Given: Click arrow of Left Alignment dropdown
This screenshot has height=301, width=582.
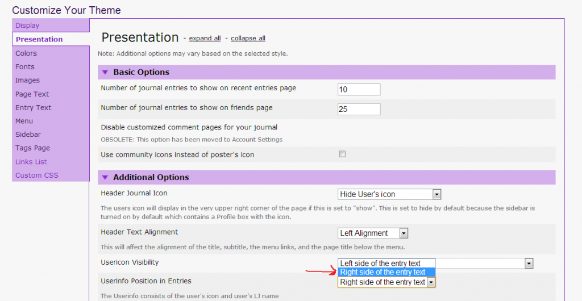Looking at the screenshot, I should coord(404,233).
